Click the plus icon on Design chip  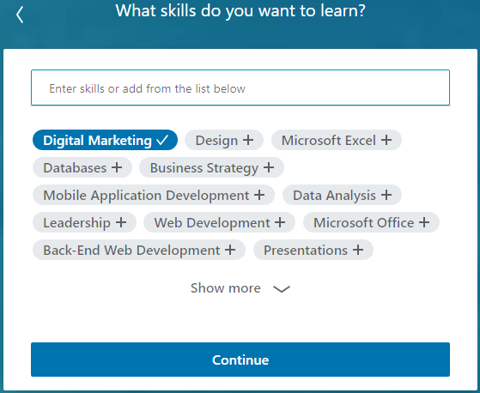(248, 140)
